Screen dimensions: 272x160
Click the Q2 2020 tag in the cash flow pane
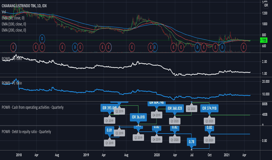tap(191, 109)
